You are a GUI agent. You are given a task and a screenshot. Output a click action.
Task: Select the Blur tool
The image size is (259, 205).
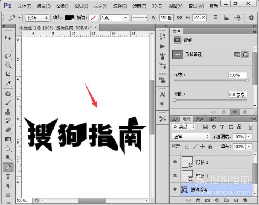point(8,148)
